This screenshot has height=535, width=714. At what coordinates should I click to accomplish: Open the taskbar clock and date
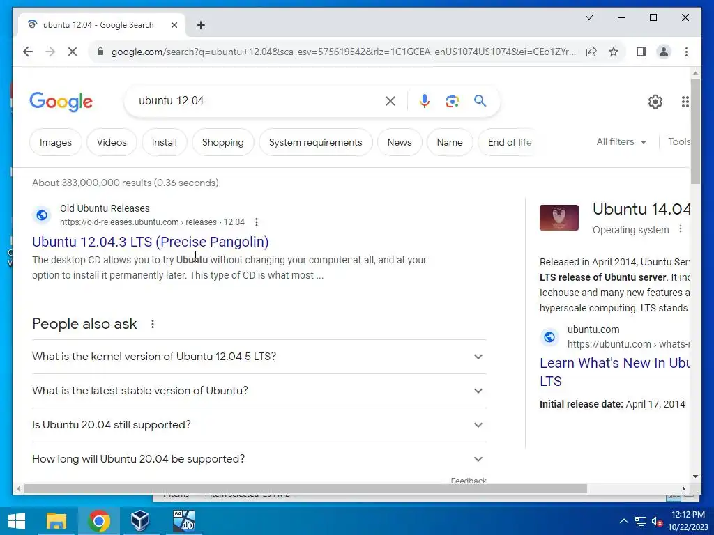coord(688,521)
